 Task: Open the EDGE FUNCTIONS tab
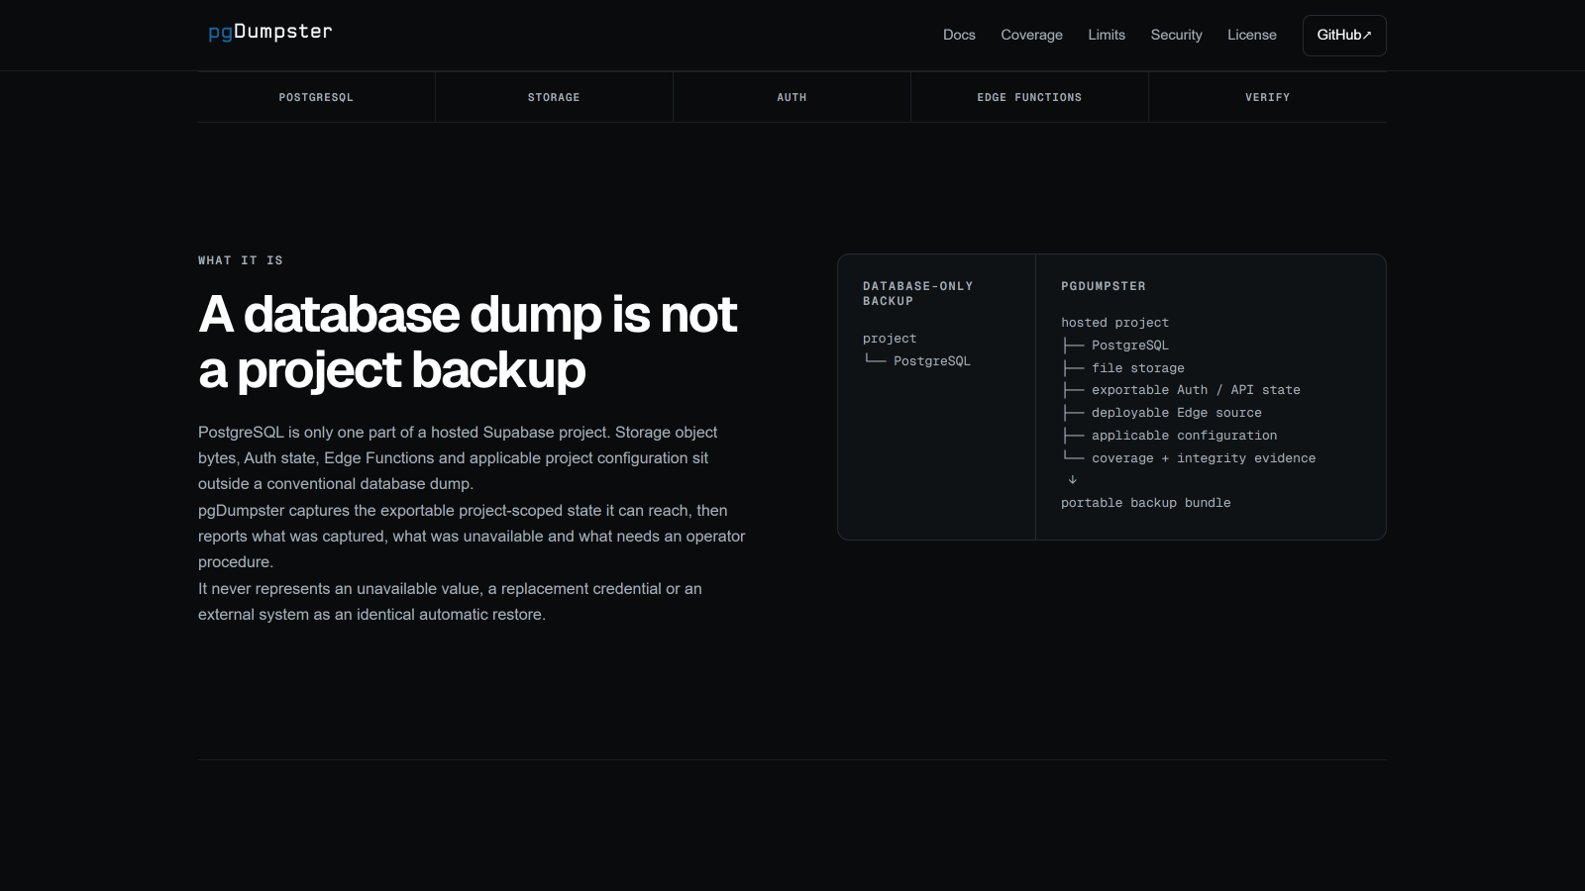(x=1029, y=97)
